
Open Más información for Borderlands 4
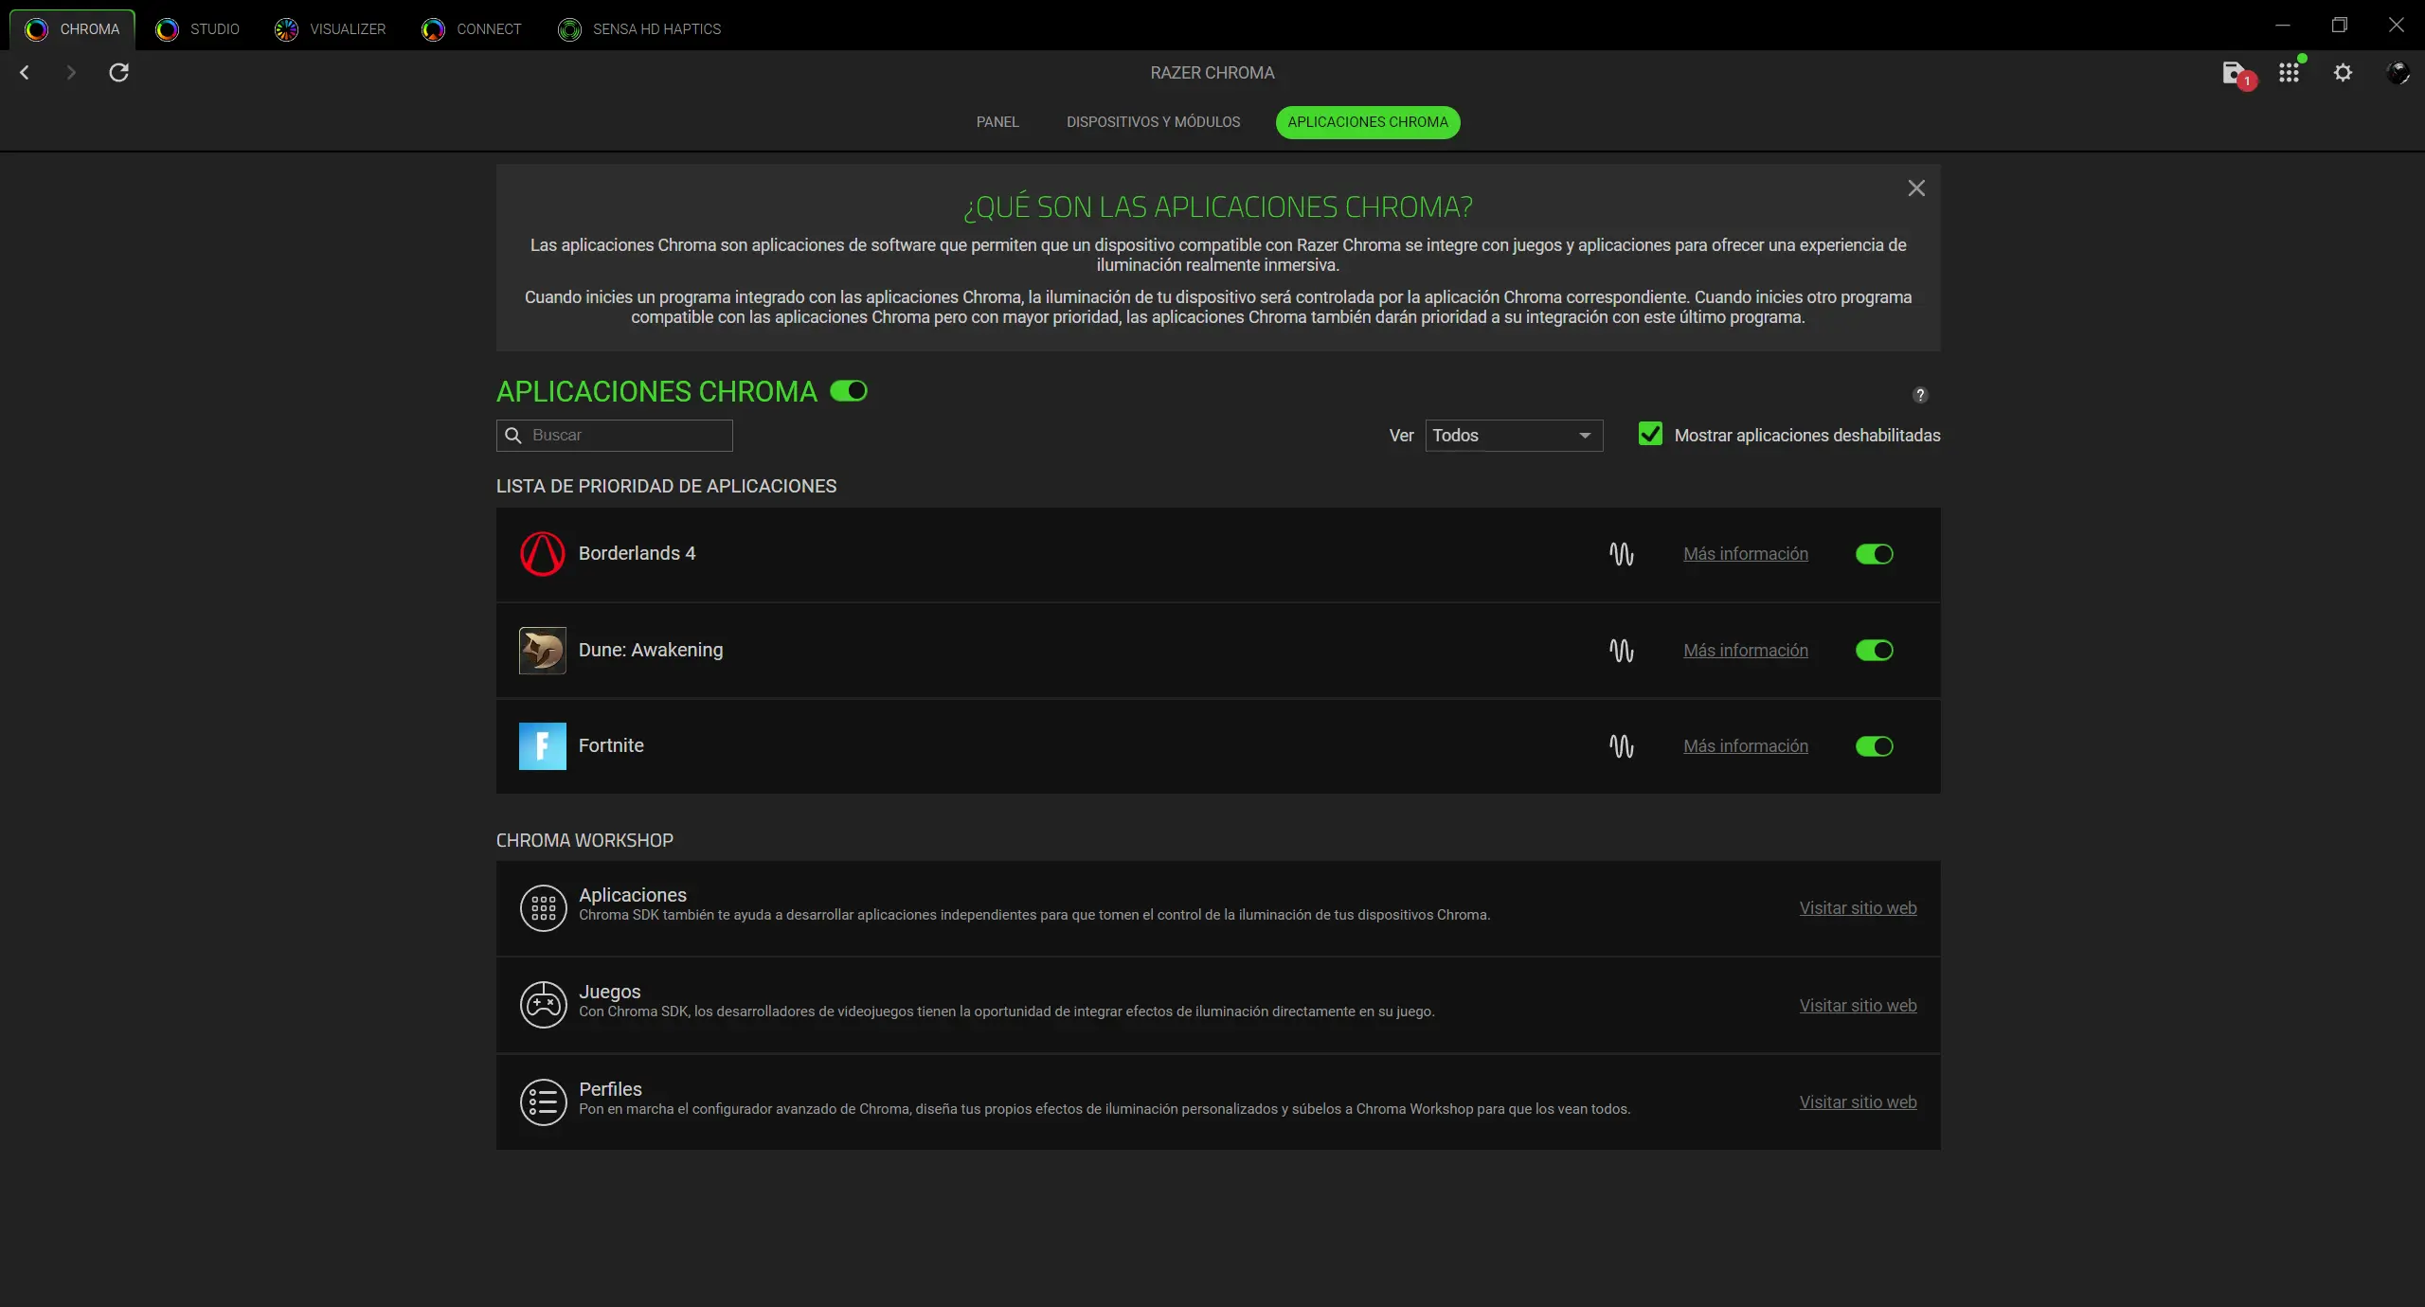click(x=1745, y=554)
